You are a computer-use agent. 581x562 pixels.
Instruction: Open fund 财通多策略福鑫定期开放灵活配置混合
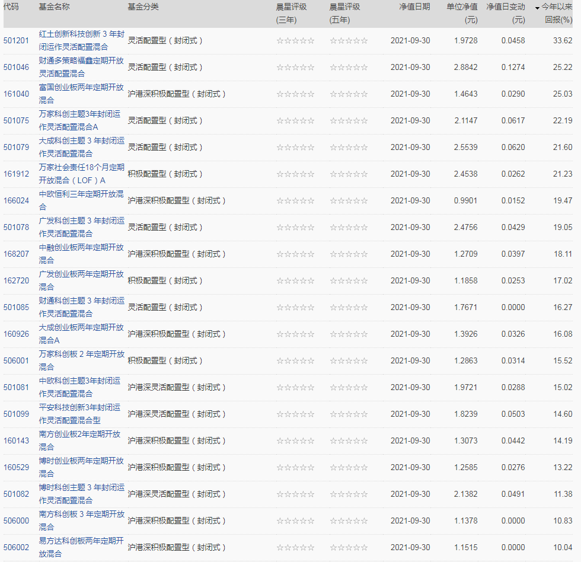click(x=81, y=68)
